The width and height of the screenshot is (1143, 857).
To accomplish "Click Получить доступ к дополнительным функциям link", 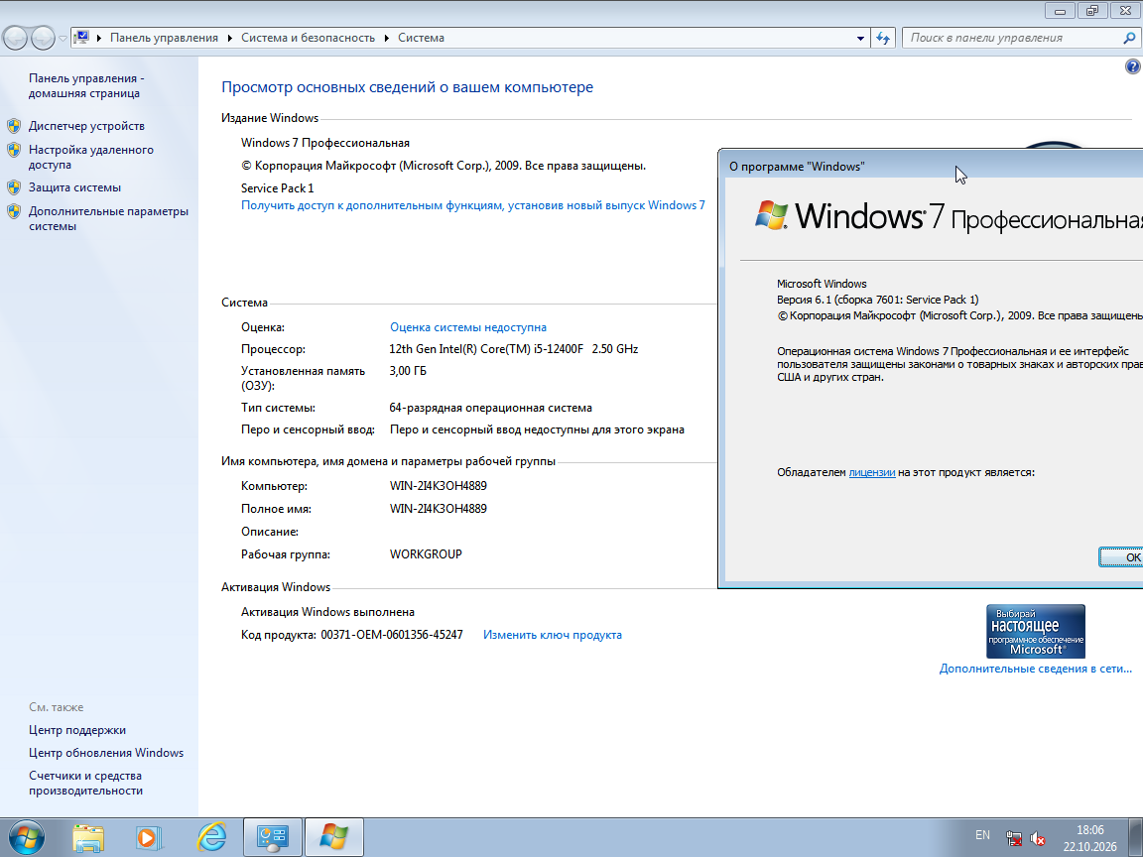I will [473, 205].
